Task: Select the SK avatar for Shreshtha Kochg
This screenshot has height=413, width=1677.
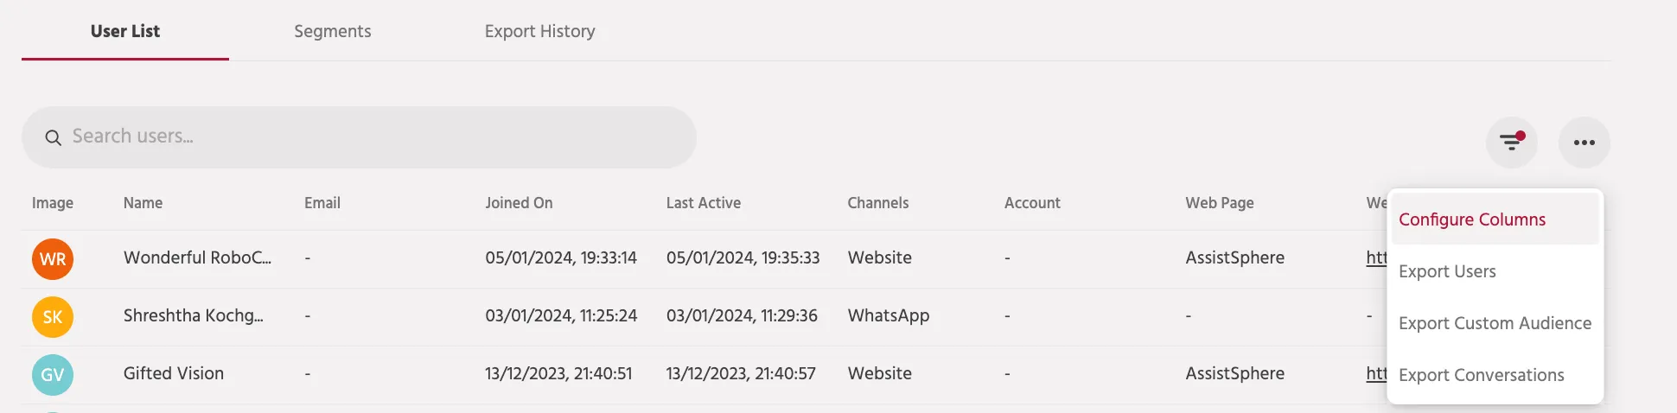Action: click(53, 317)
